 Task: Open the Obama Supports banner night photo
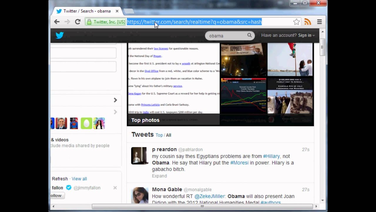(244, 60)
